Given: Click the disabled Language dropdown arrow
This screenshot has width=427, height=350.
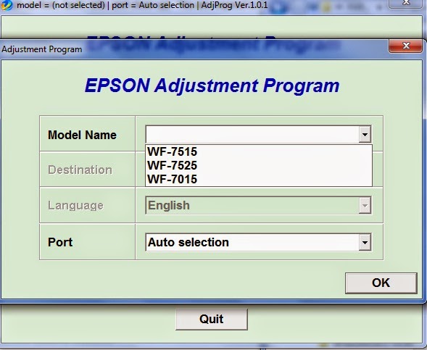Looking at the screenshot, I should tap(365, 205).
